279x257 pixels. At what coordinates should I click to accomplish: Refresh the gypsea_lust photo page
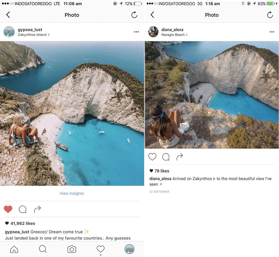(x=134, y=15)
